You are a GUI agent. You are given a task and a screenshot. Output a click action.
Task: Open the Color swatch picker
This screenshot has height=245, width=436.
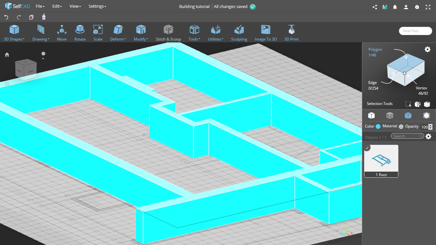pos(378,126)
